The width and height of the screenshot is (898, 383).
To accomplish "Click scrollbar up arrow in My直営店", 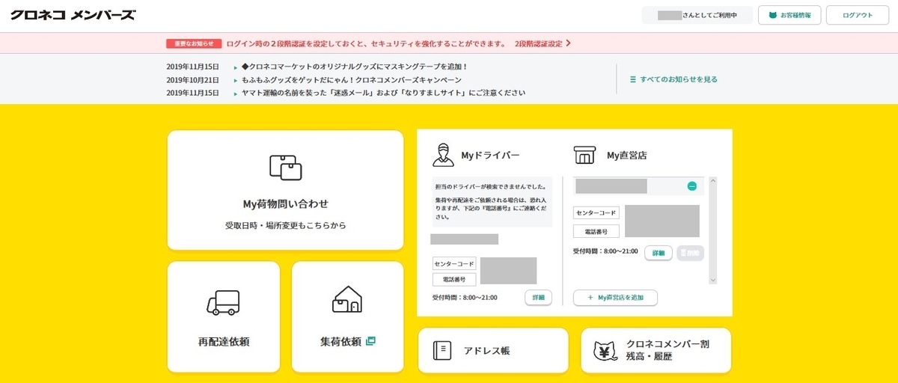I will point(713,180).
